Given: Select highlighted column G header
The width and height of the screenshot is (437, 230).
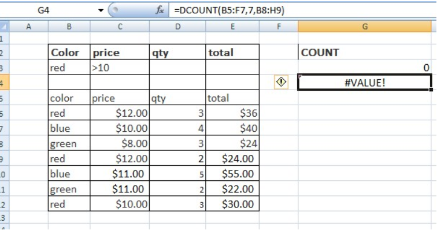Looking at the screenshot, I should (x=365, y=27).
